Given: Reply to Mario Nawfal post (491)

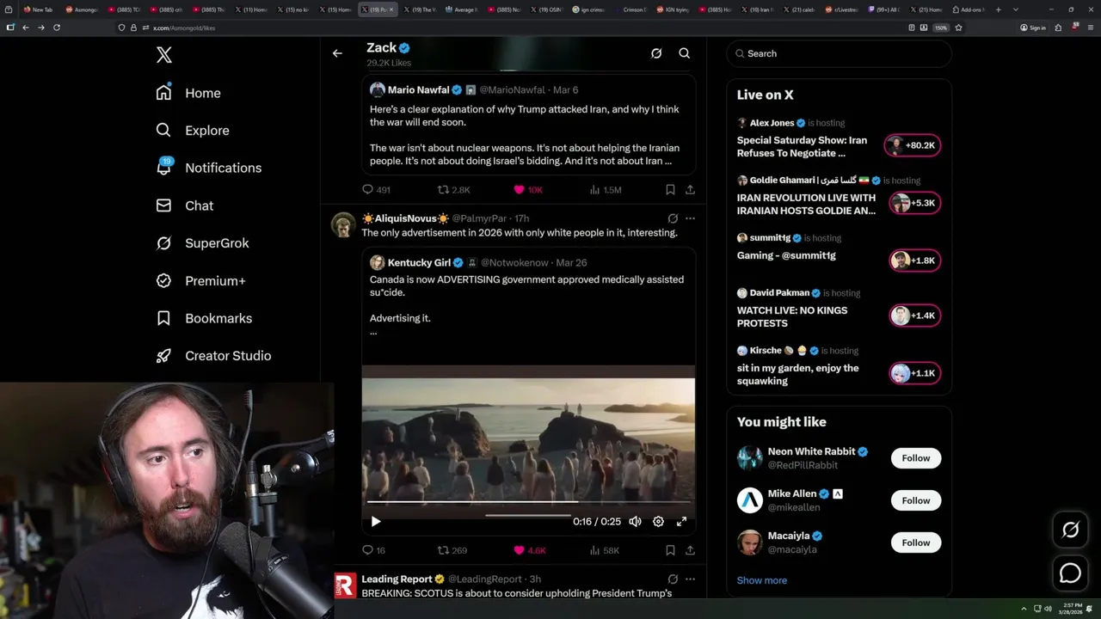Looking at the screenshot, I should [x=376, y=189].
